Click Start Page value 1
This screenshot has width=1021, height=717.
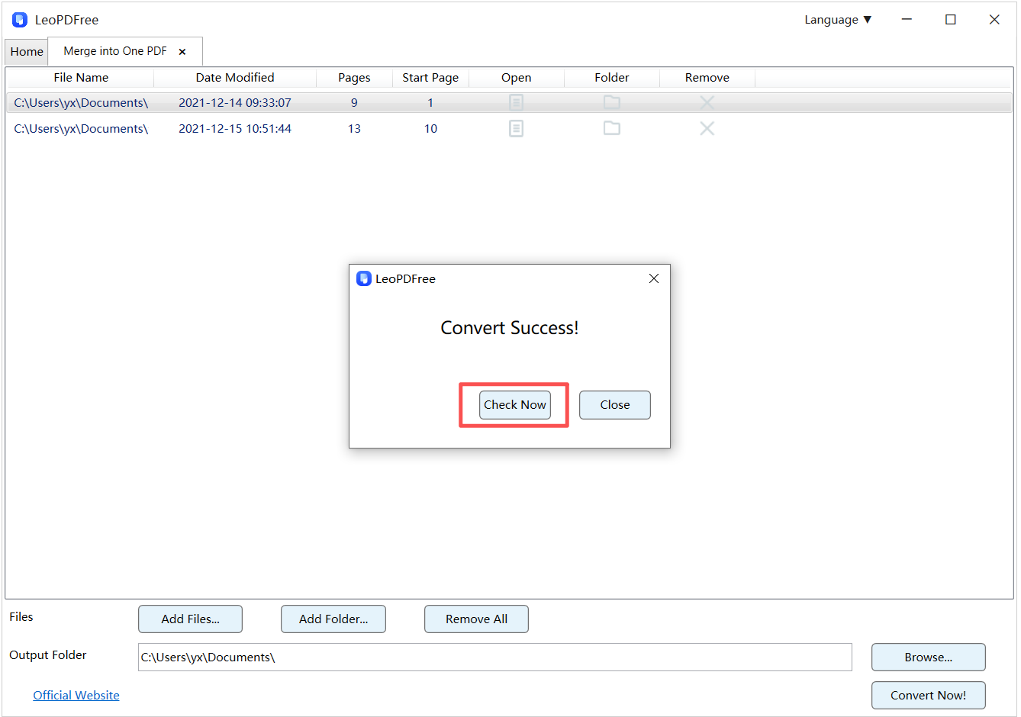(430, 102)
